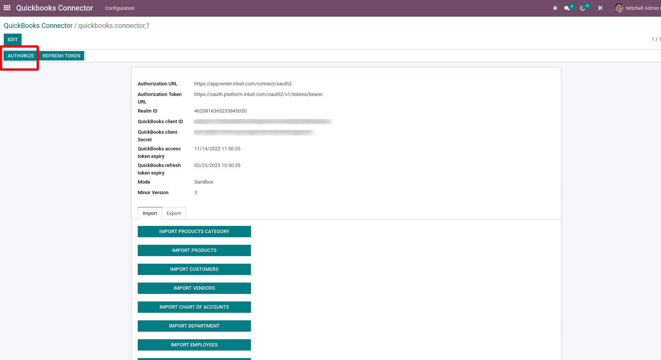The image size is (661, 360).
Task: Click the oauth.platform.intuit.com token URL value
Action: tap(258, 94)
